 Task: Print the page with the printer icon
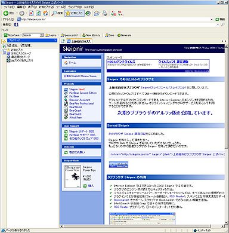(105, 13)
